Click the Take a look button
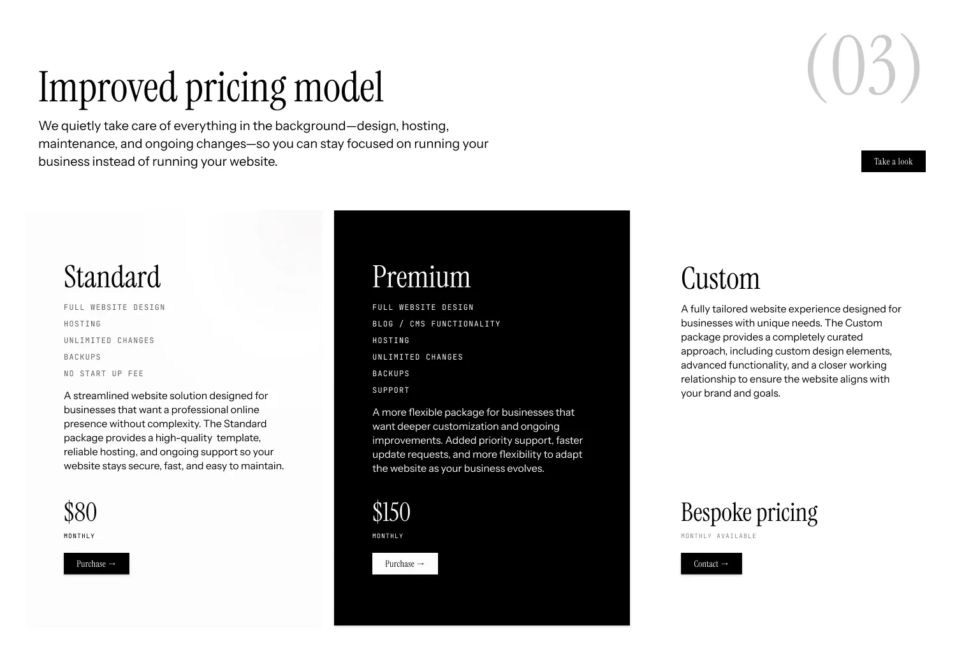Screen dimensions: 964x651 [x=893, y=161]
